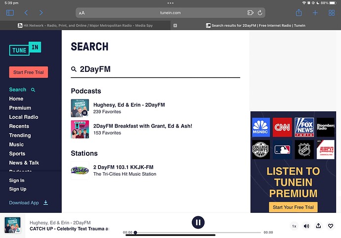Show the tab overview grid icon
Viewport: 341px width, 238px height.
click(x=332, y=13)
